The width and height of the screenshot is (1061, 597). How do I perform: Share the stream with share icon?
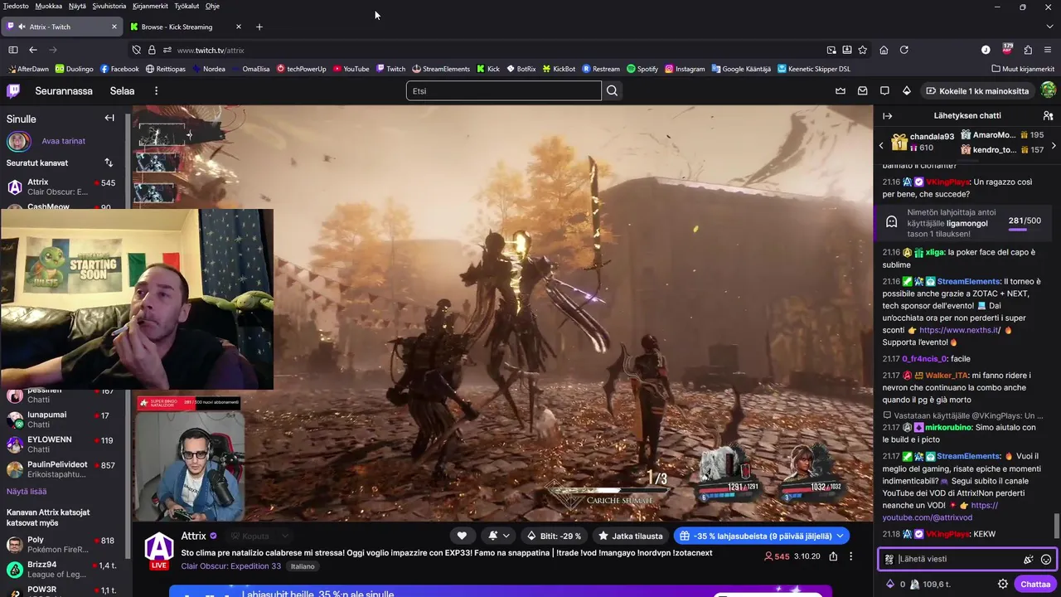point(833,556)
